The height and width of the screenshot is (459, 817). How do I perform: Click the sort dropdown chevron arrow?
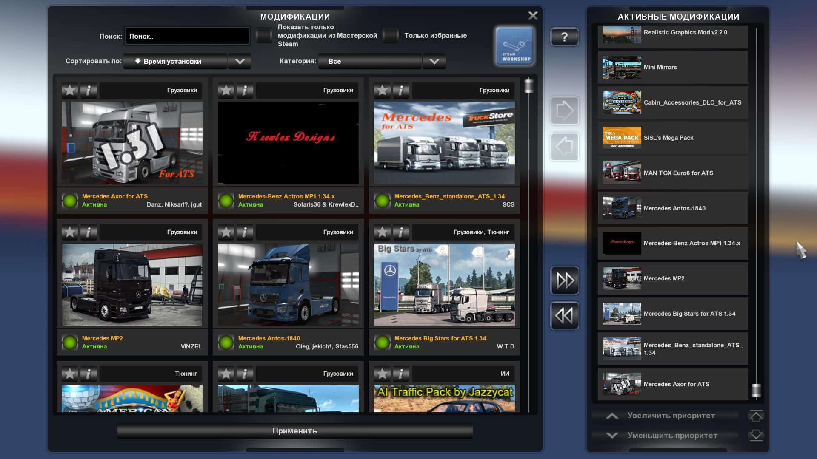(x=240, y=61)
